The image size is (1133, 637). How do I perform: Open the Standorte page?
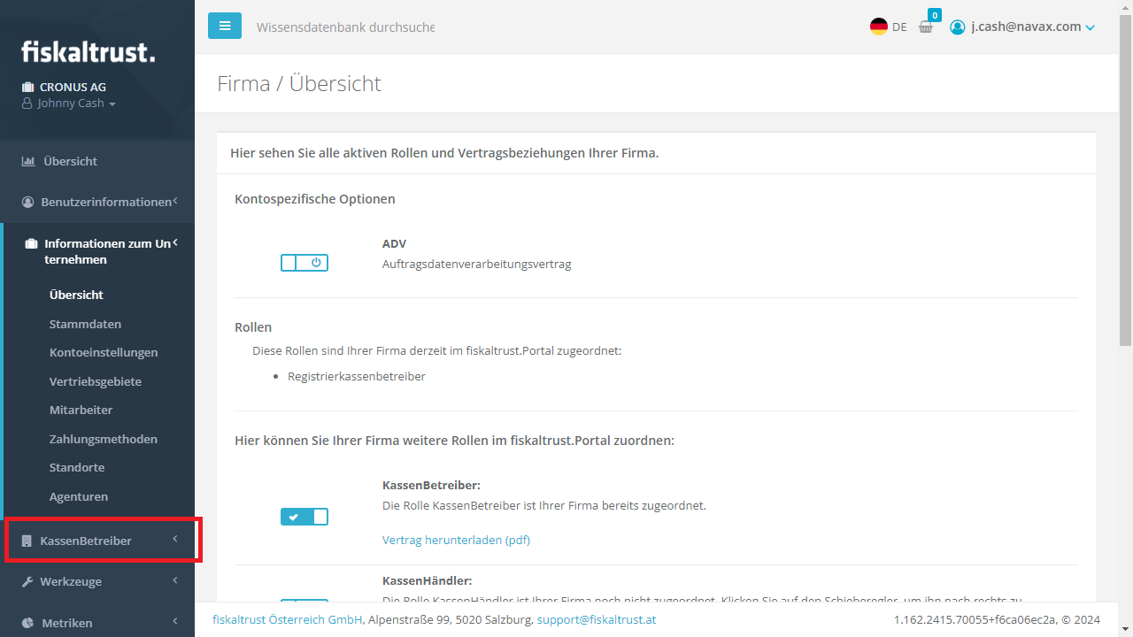click(x=77, y=468)
